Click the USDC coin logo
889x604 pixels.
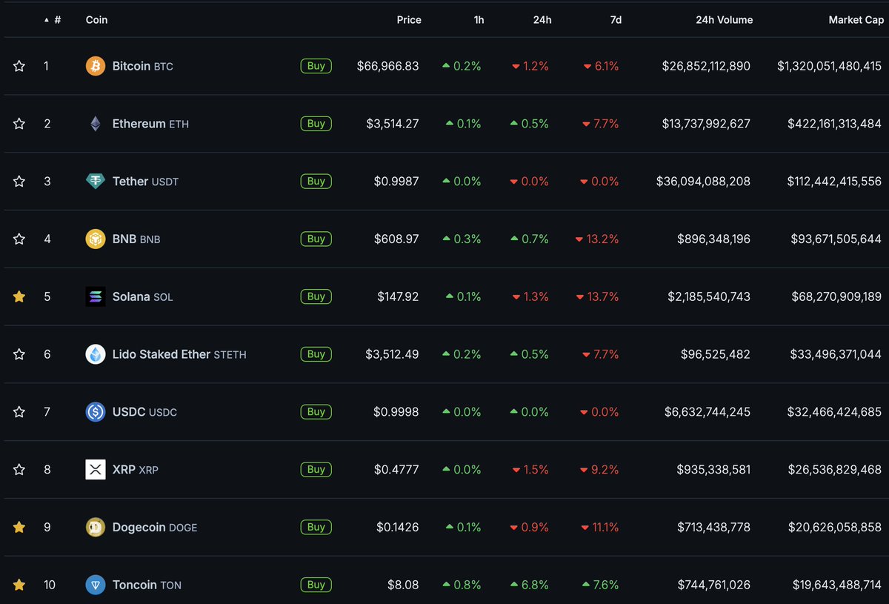pyautogui.click(x=96, y=411)
